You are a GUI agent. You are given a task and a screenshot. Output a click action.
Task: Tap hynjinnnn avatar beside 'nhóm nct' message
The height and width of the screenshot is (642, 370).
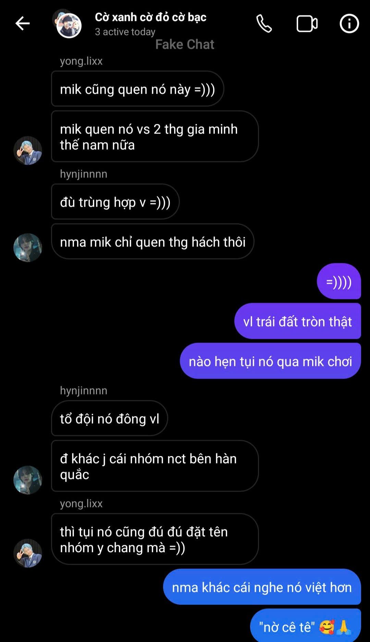pyautogui.click(x=28, y=480)
